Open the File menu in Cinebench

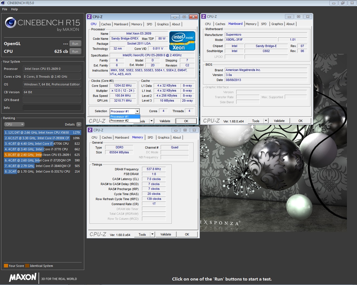5,9
